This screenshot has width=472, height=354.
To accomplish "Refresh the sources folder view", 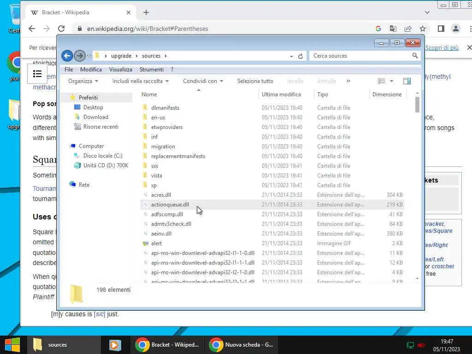I will 301,56.
